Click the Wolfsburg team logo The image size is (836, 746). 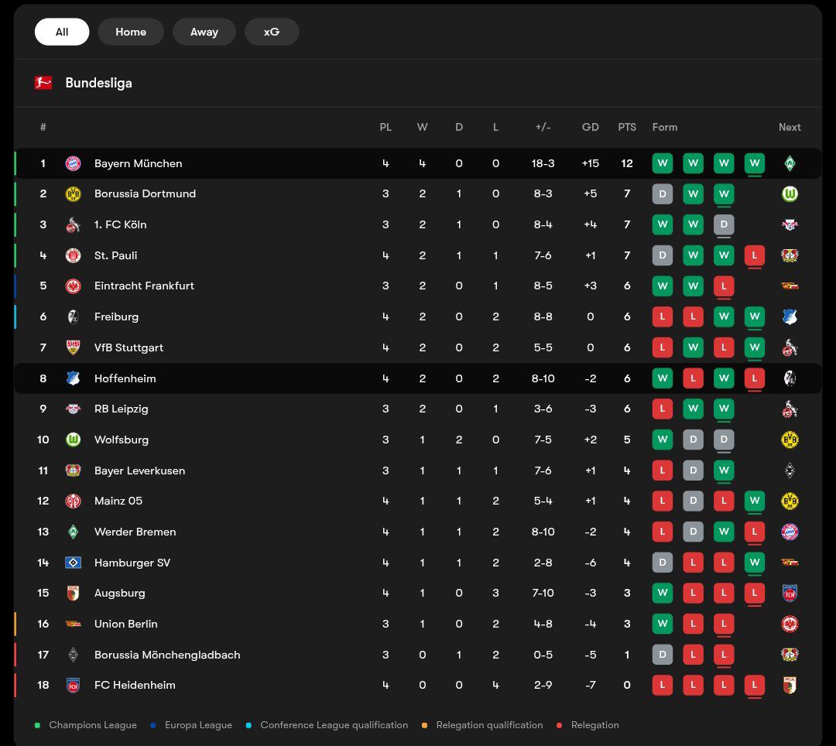click(73, 440)
